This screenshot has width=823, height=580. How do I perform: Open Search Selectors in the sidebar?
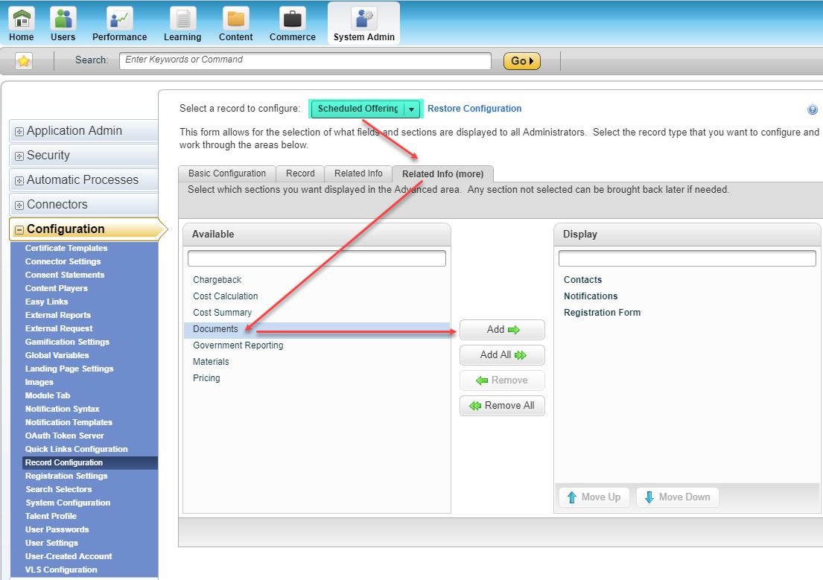point(58,489)
